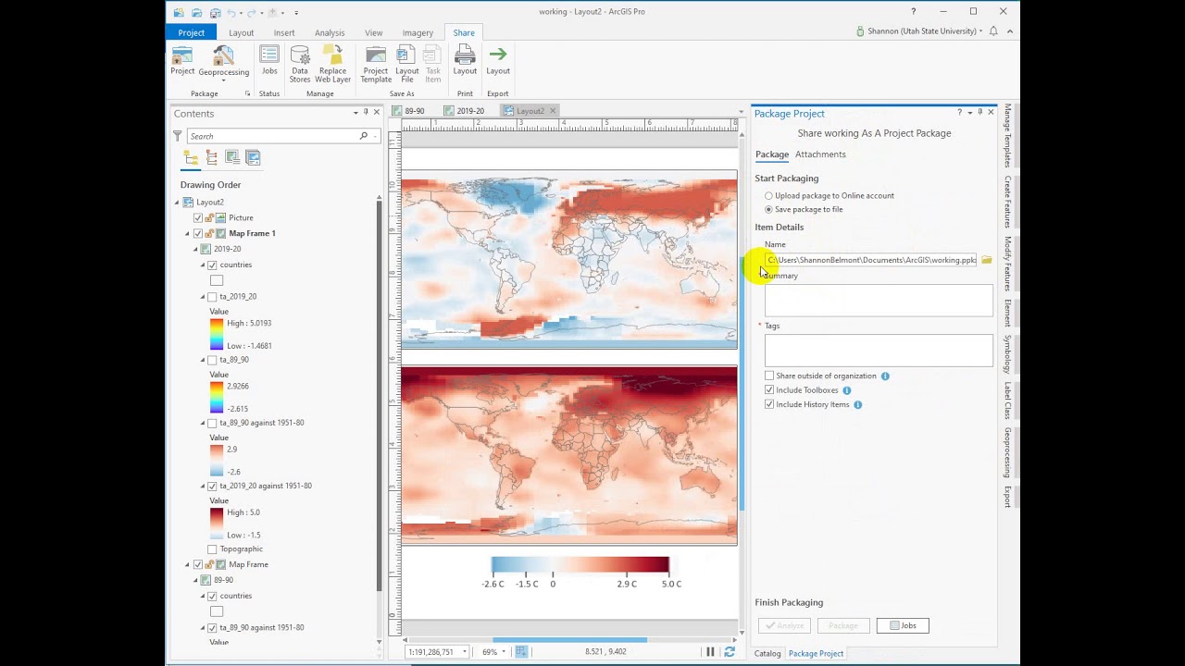This screenshot has width=1185, height=666.
Task: Select List By Element Type icon
Action: (x=212, y=158)
